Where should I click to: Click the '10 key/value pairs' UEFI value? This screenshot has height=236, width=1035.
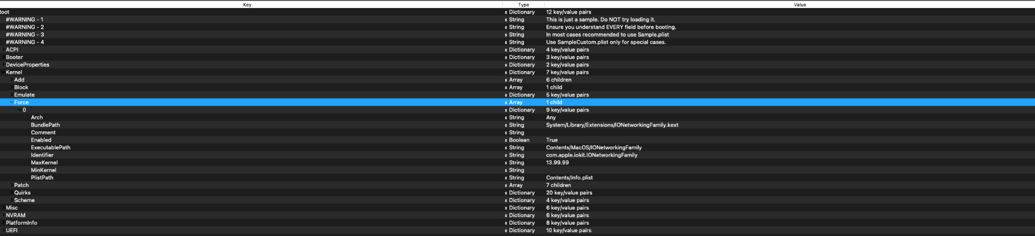coord(569,231)
